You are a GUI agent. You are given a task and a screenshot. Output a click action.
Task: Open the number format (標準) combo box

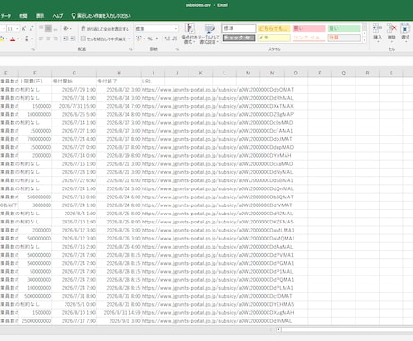156,29
